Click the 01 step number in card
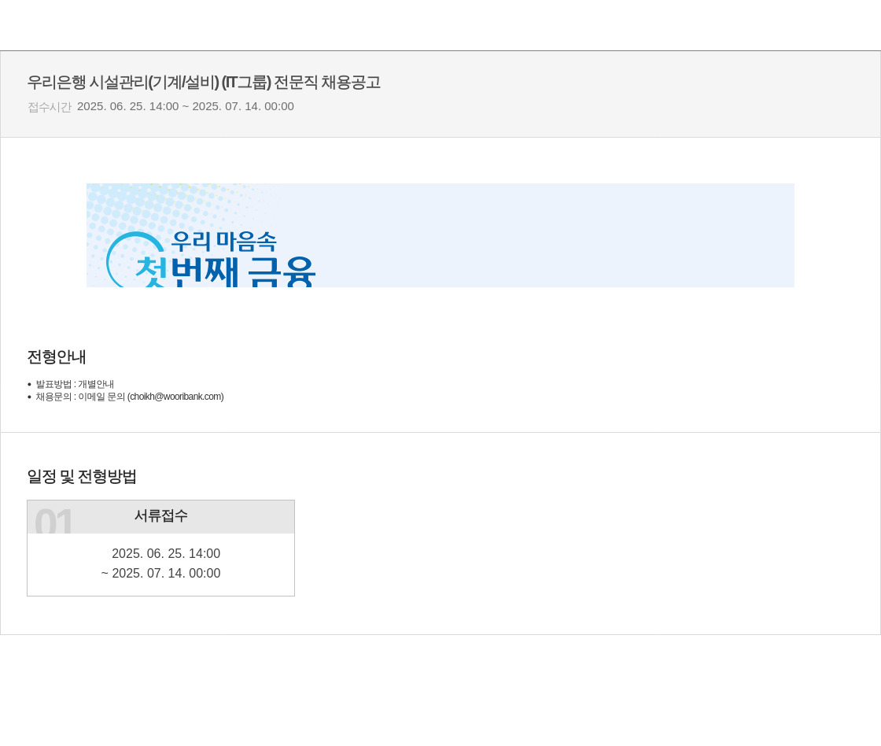 [53, 521]
